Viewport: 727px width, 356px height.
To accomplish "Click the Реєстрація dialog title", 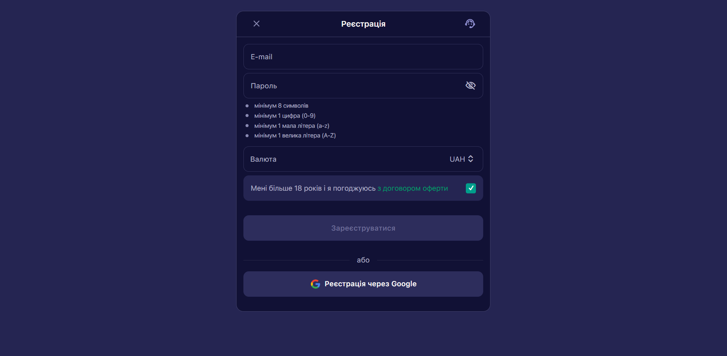I will pos(363,24).
